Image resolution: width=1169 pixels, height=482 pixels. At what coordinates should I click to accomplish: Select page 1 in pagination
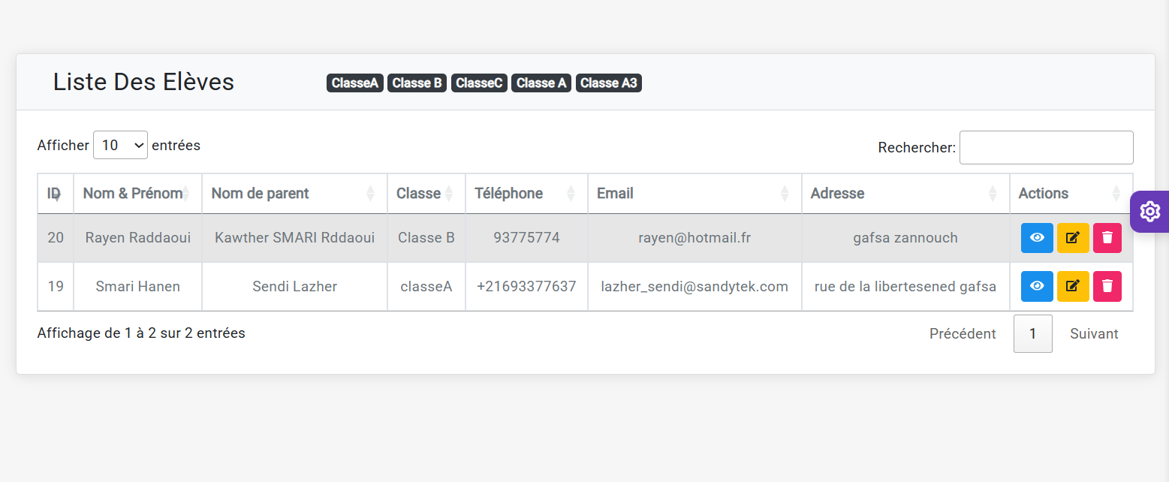click(1032, 334)
